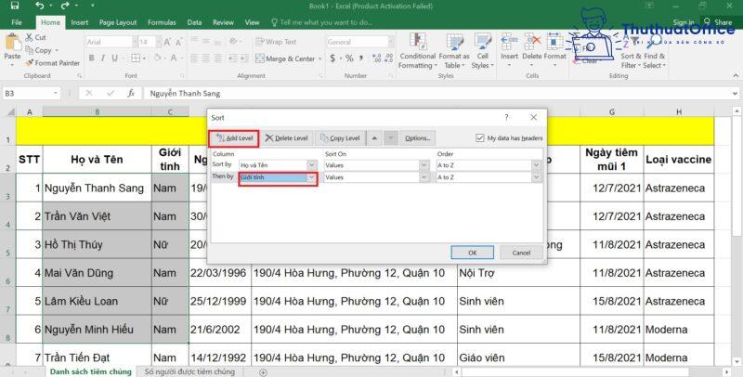This screenshot has width=743, height=377.
Task: Click the Paste clipboard icon
Action: [12, 44]
